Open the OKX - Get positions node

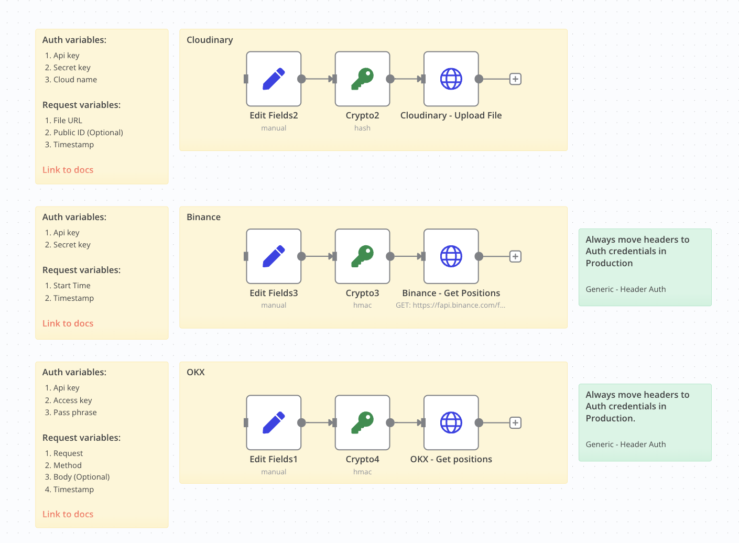tap(451, 422)
